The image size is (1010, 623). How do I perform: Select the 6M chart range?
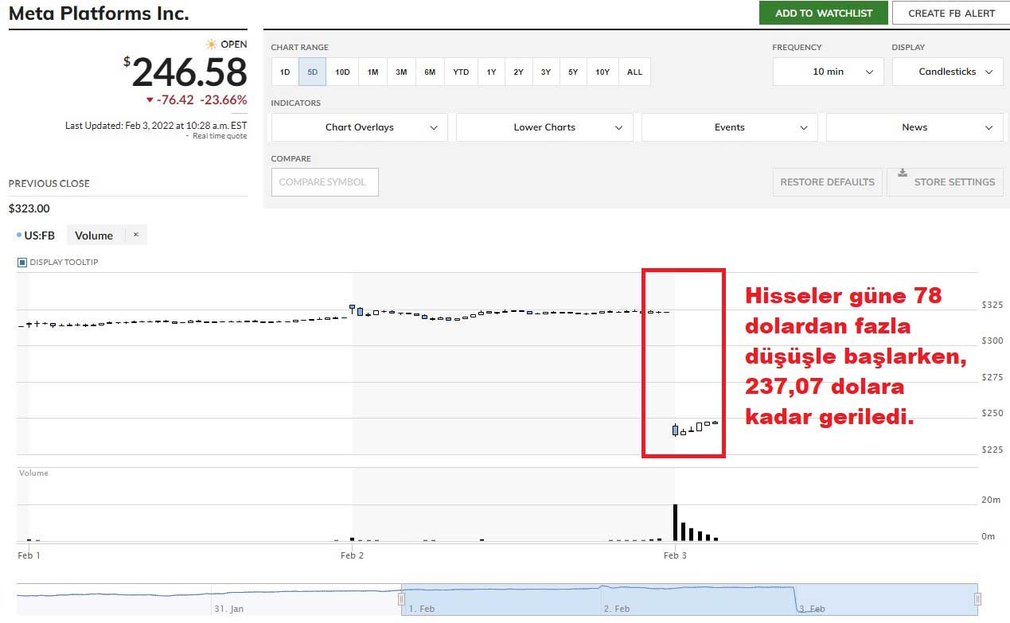[430, 72]
